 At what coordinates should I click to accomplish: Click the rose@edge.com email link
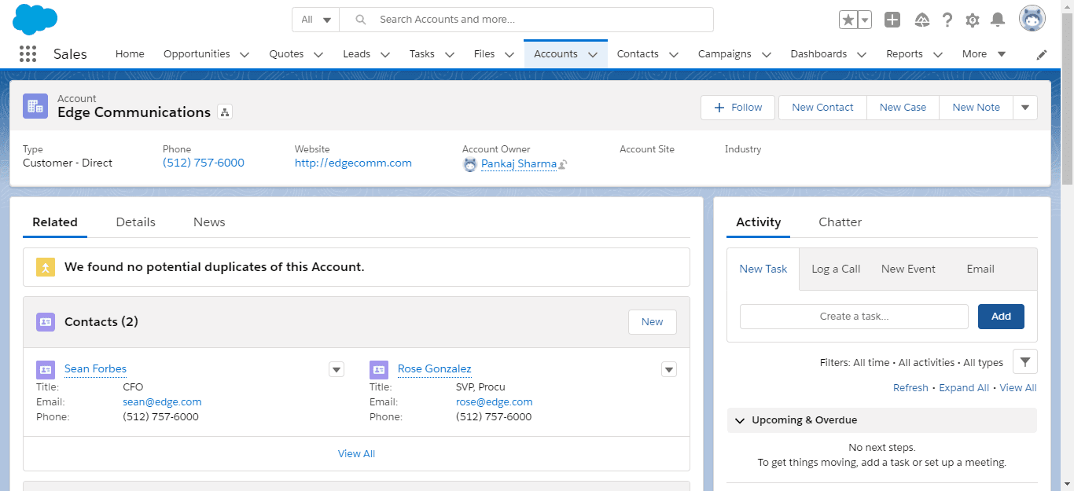(495, 402)
